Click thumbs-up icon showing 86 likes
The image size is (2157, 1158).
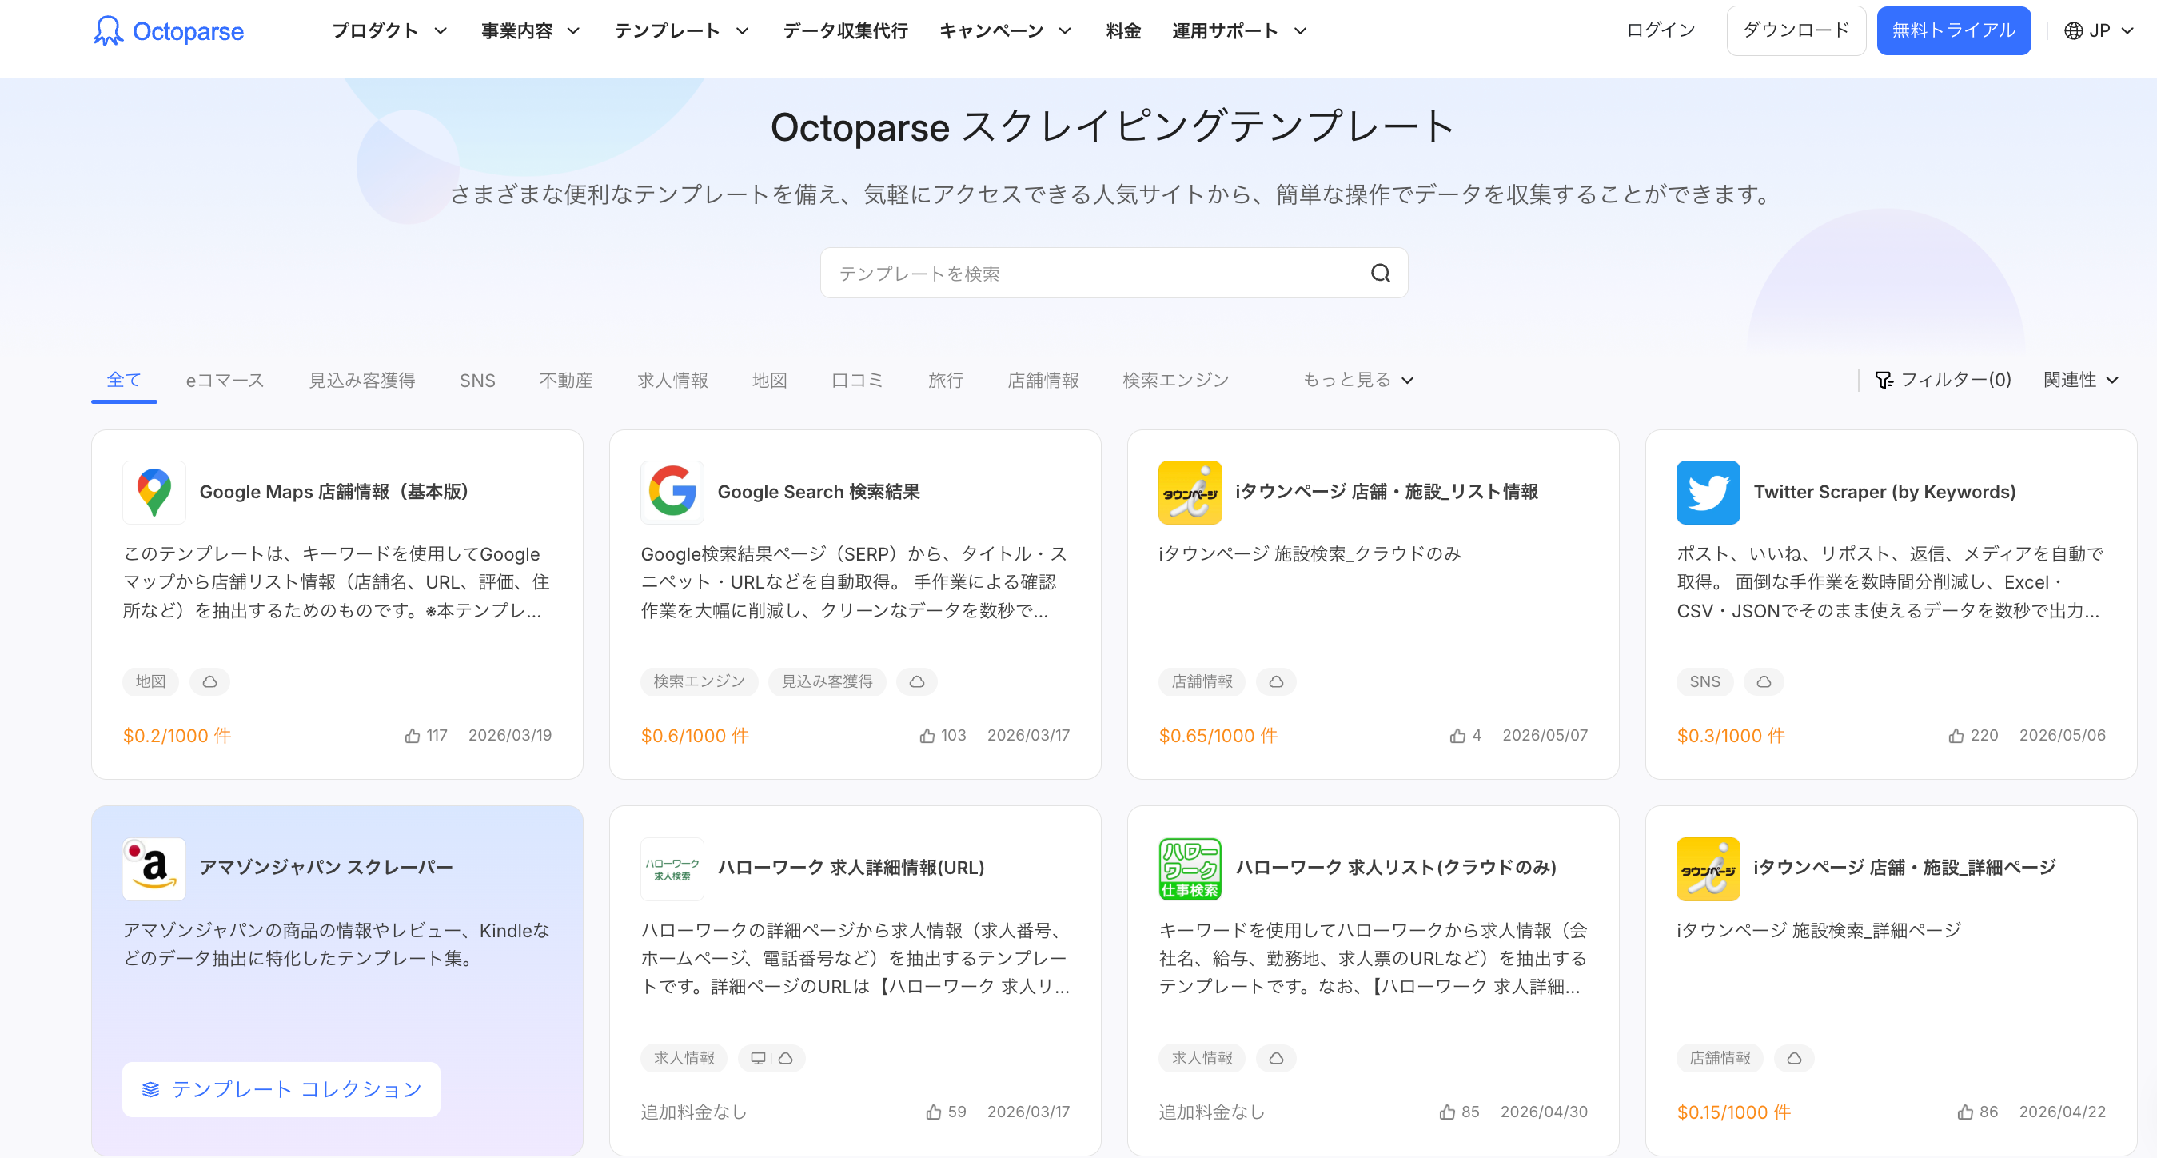click(1965, 1112)
